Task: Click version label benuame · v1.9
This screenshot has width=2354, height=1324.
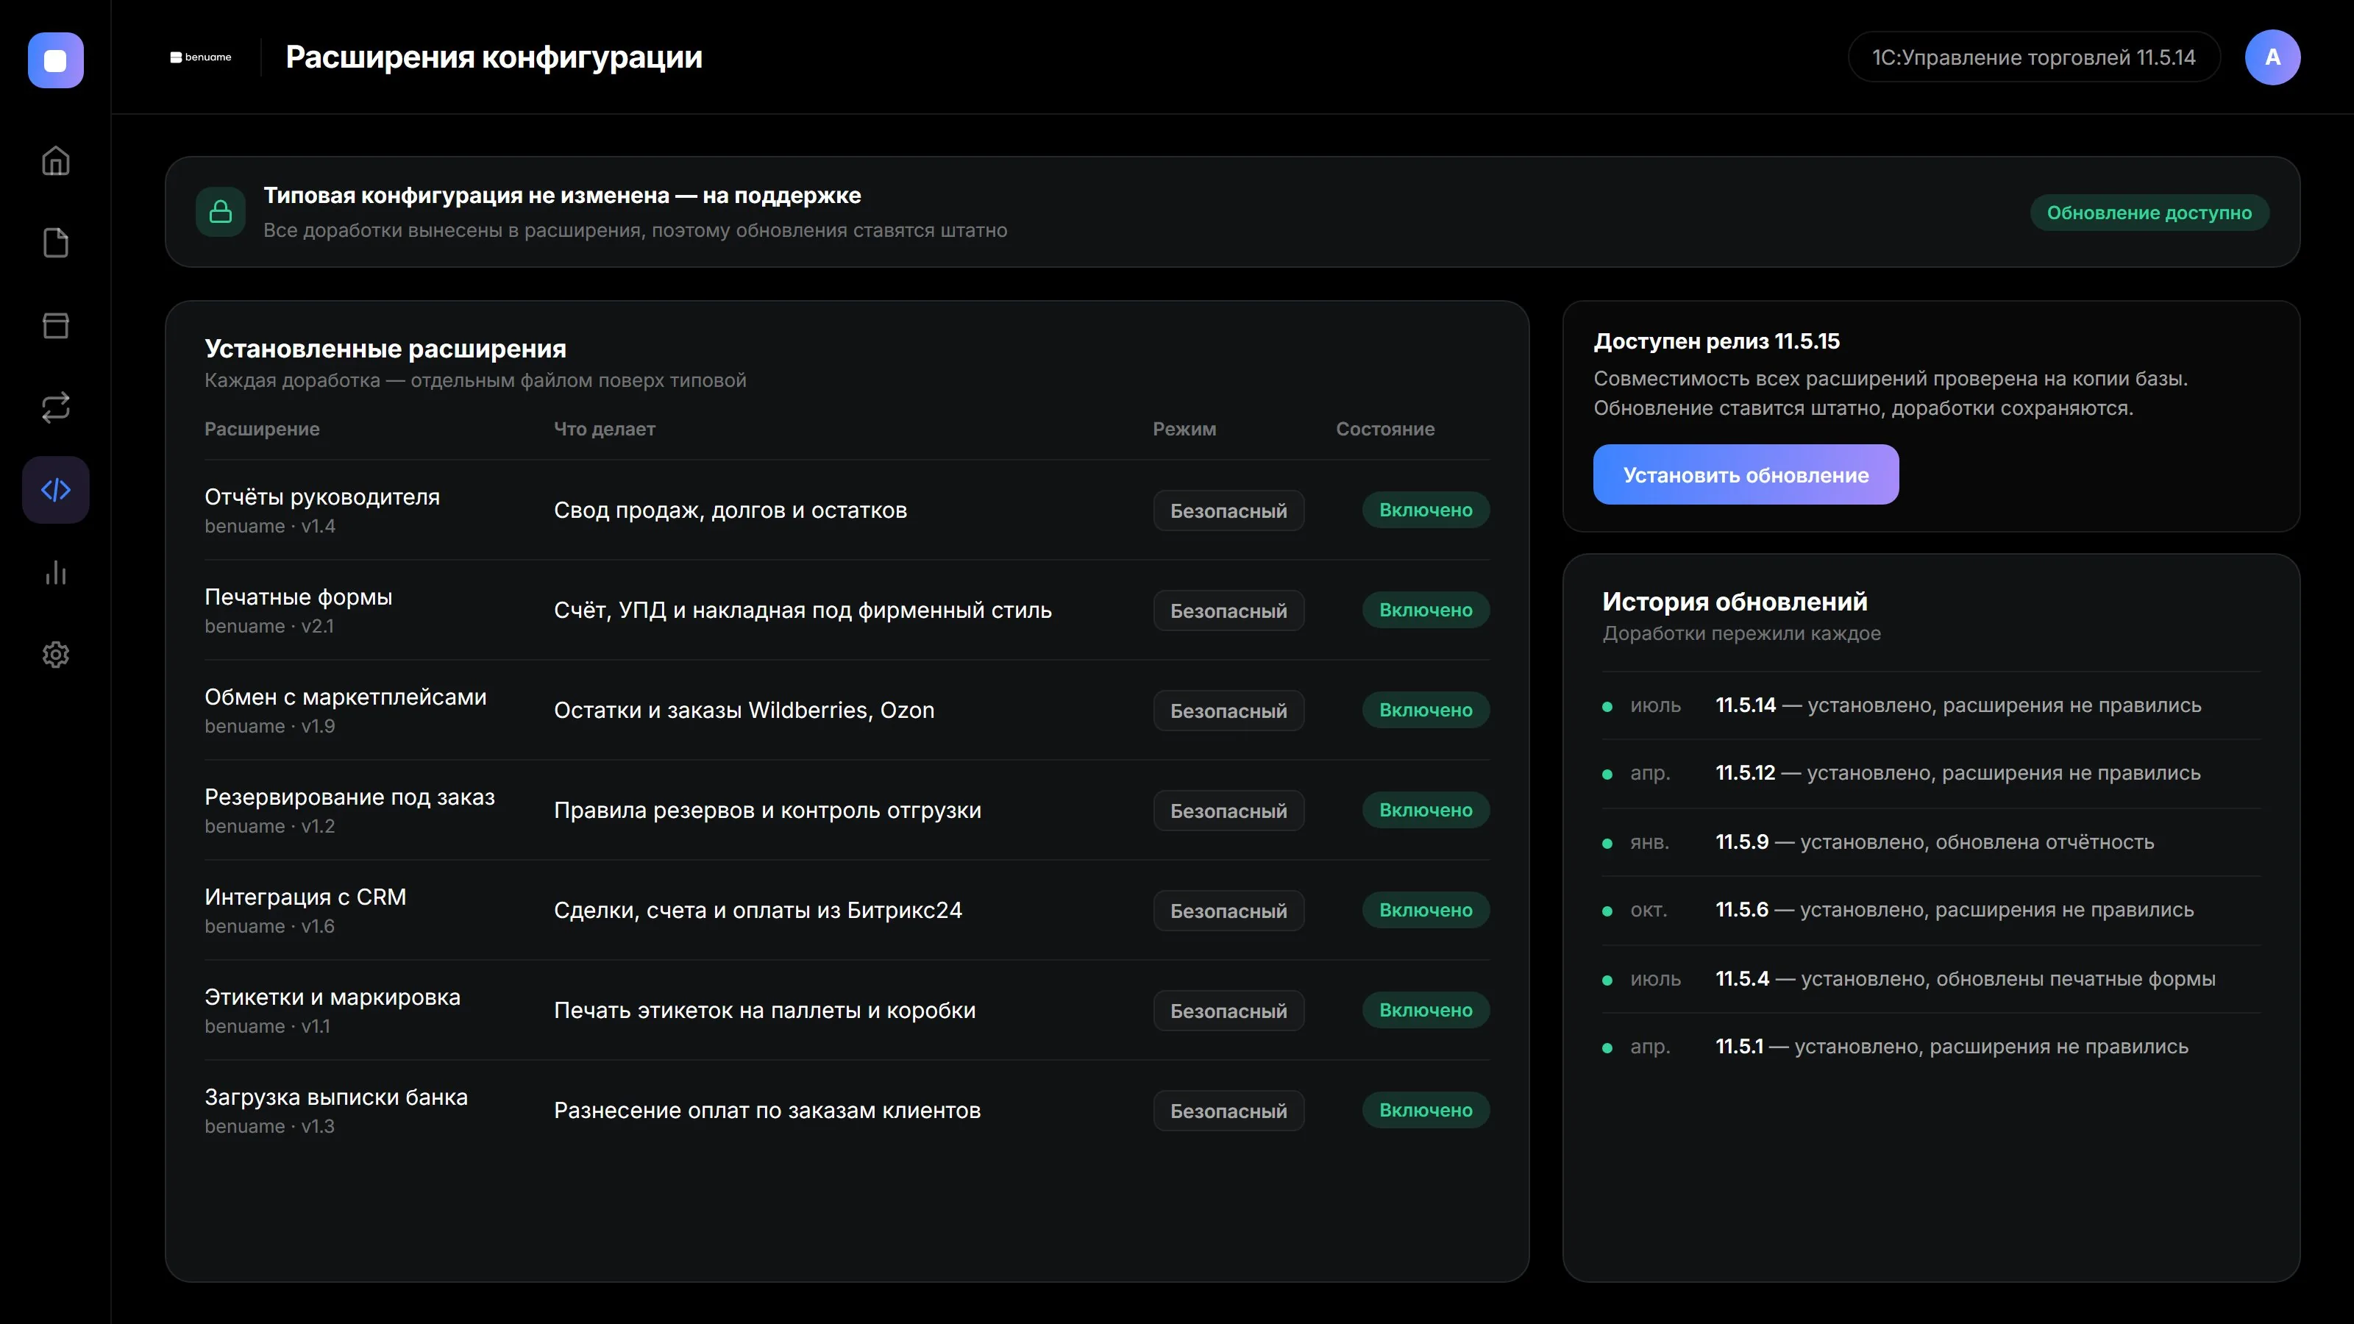Action: click(269, 727)
